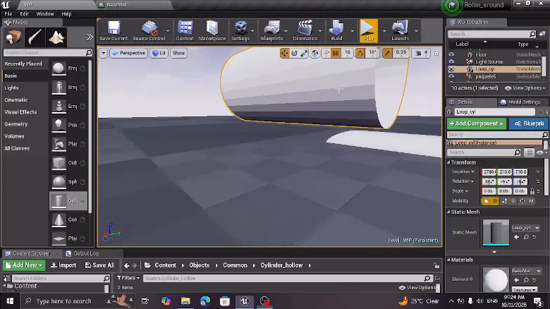550x309 pixels.
Task: Click Save All button
Action: click(x=100, y=265)
